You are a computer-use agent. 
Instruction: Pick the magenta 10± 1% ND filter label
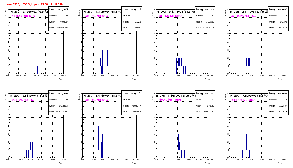point(243,100)
